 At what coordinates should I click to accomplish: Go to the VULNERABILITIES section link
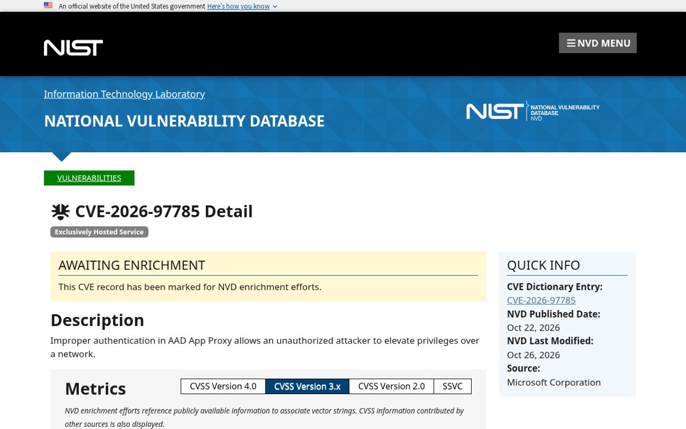pos(89,178)
